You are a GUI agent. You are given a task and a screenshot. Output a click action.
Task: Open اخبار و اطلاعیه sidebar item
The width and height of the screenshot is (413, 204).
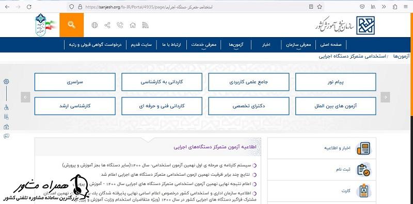[322, 148]
